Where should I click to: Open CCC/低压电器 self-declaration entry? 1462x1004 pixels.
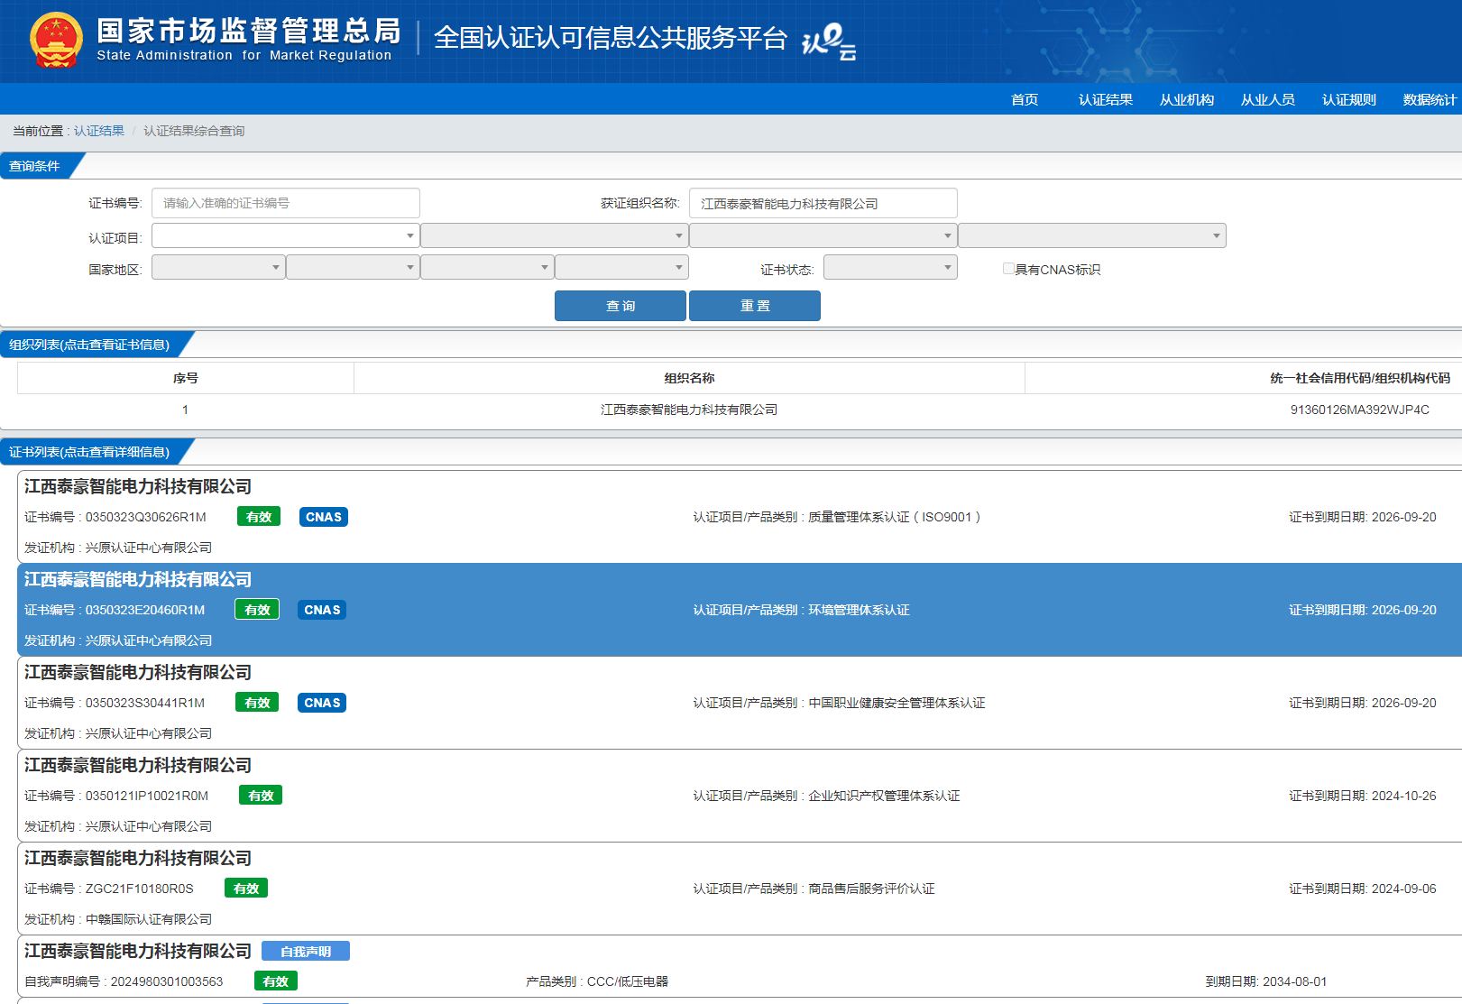(740, 966)
